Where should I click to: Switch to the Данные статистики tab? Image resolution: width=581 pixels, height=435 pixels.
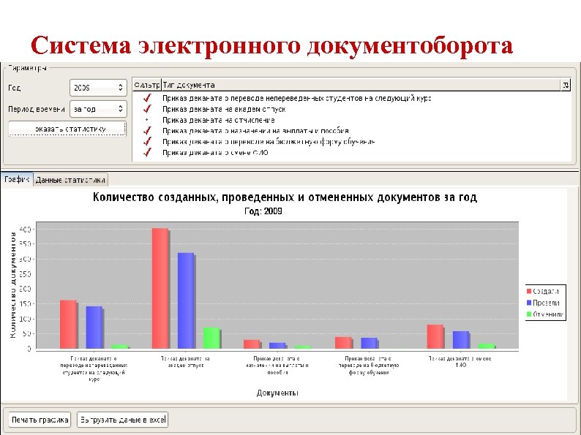tap(70, 180)
